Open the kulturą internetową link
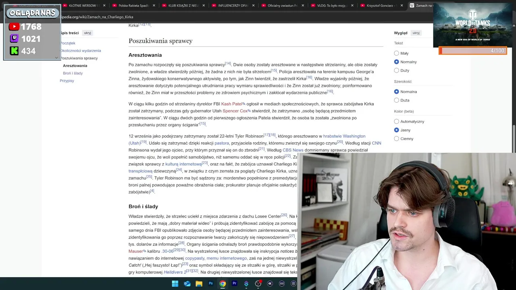The height and width of the screenshot is (290, 516). coord(183,164)
